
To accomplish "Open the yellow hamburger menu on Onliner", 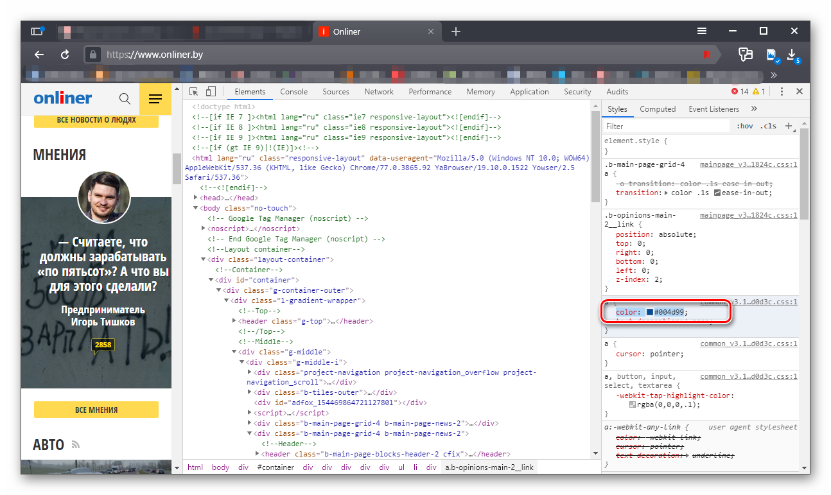I will click(x=155, y=98).
